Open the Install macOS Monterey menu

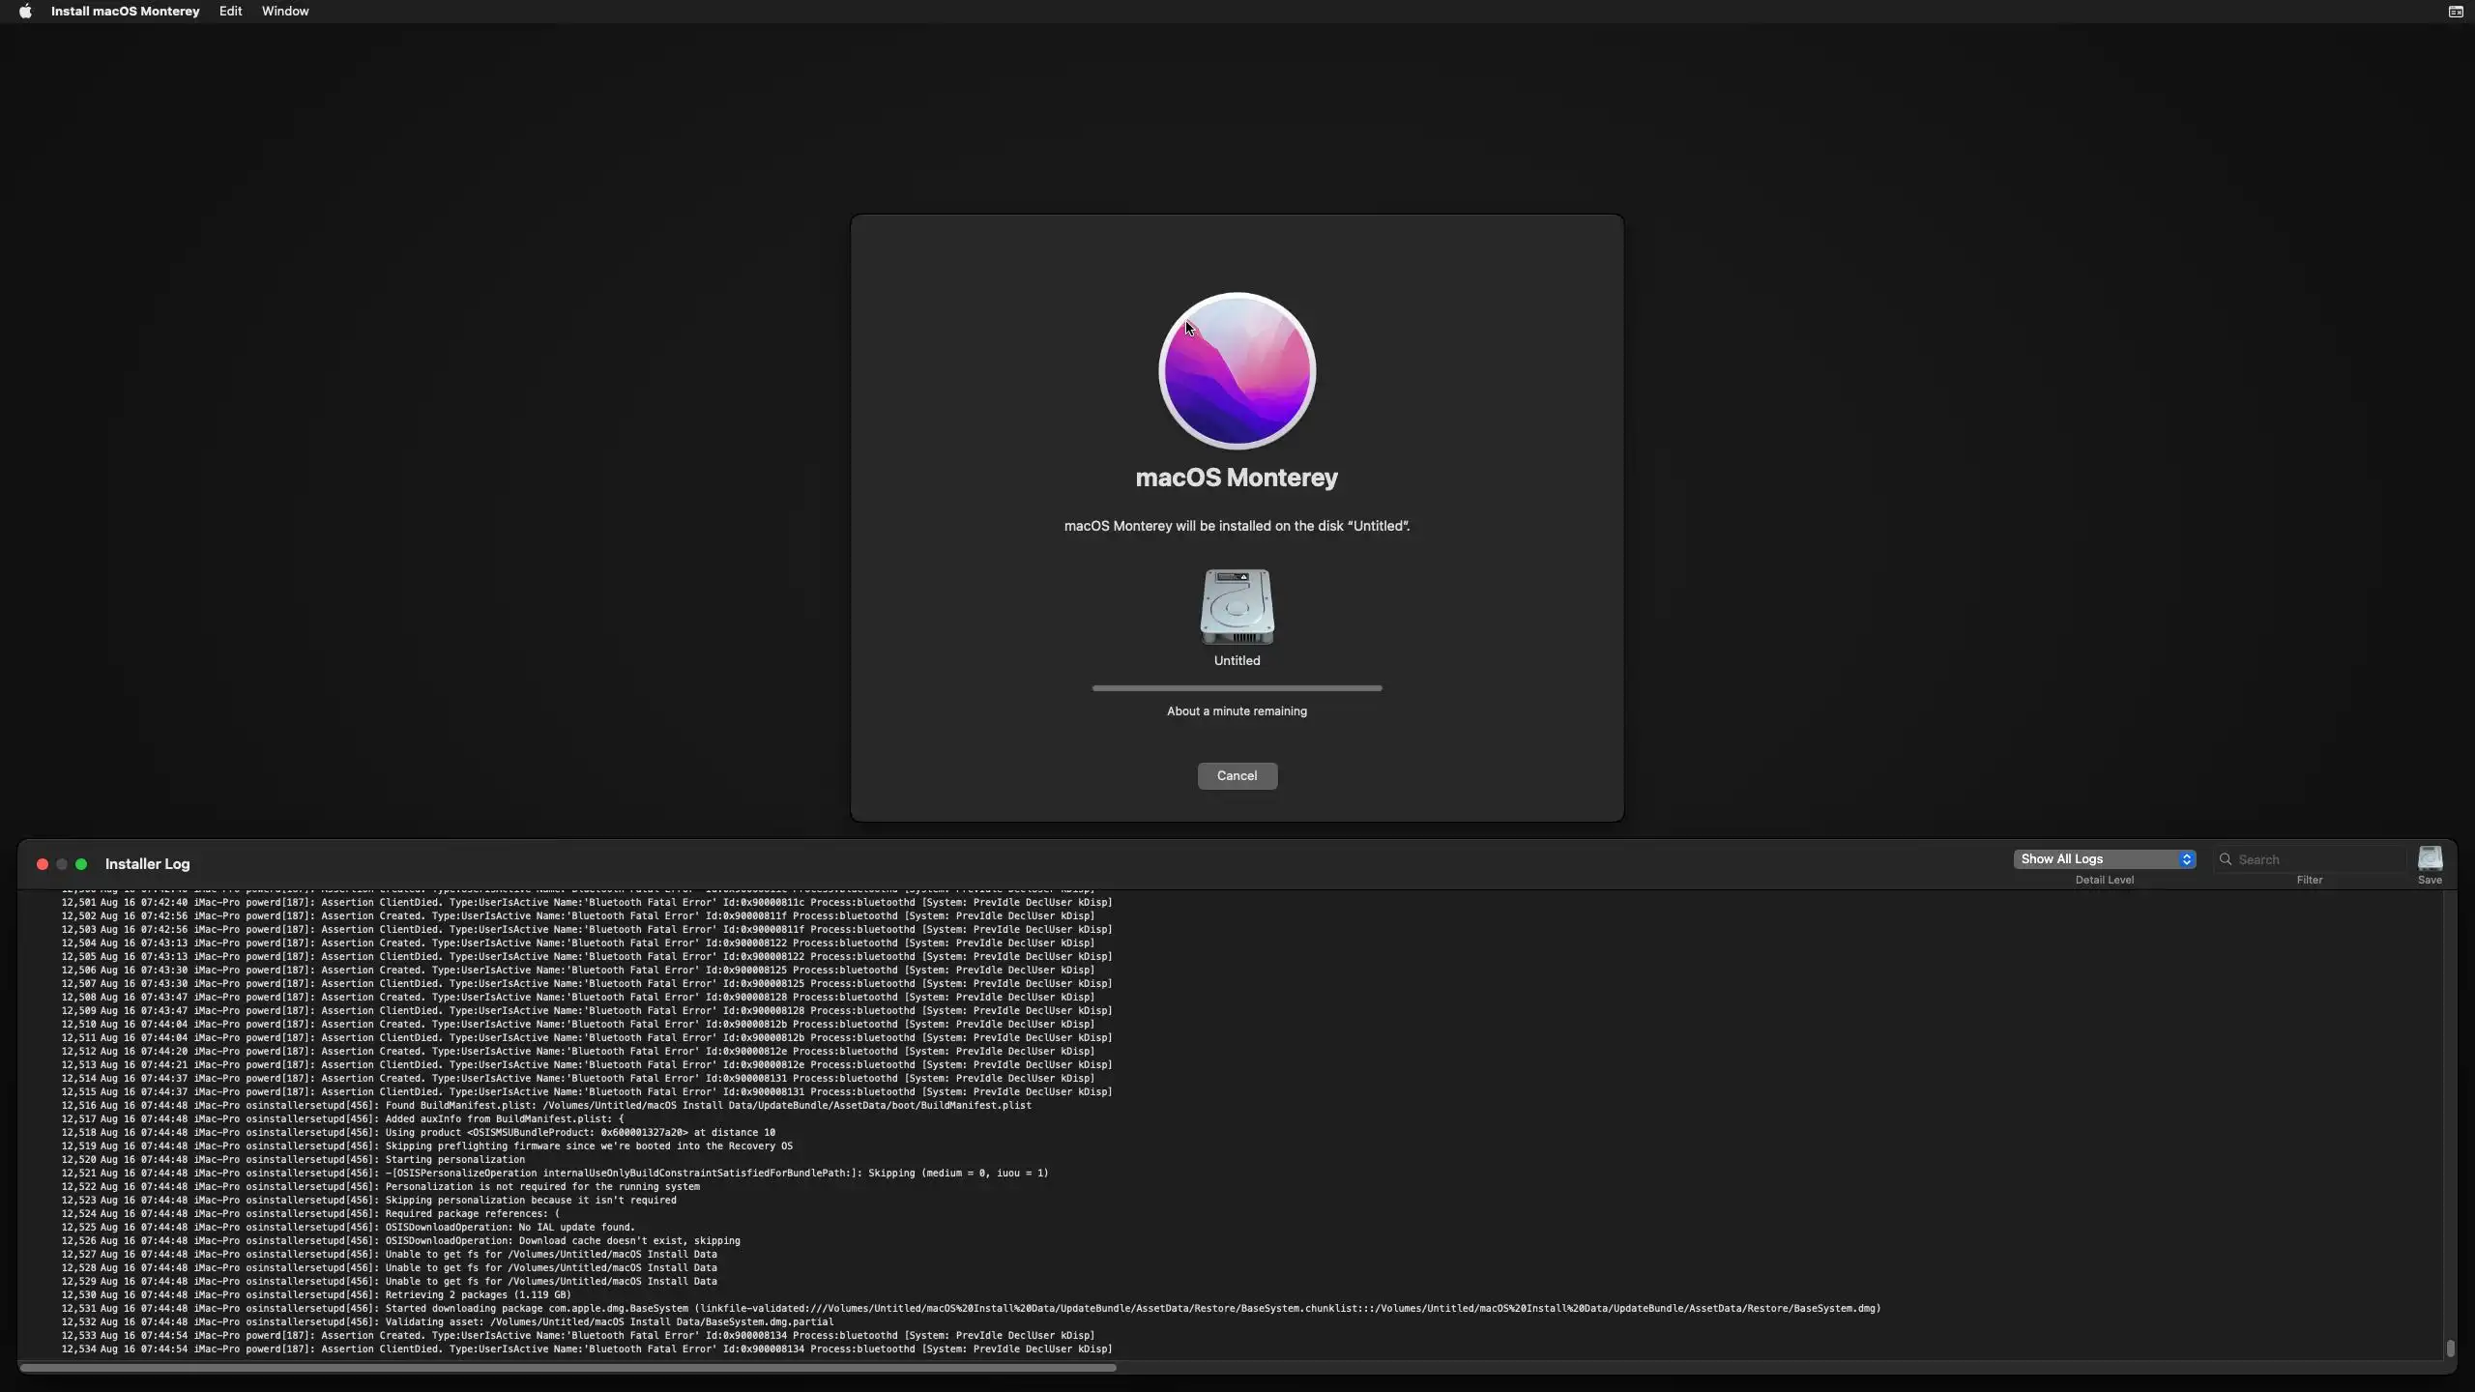[125, 12]
